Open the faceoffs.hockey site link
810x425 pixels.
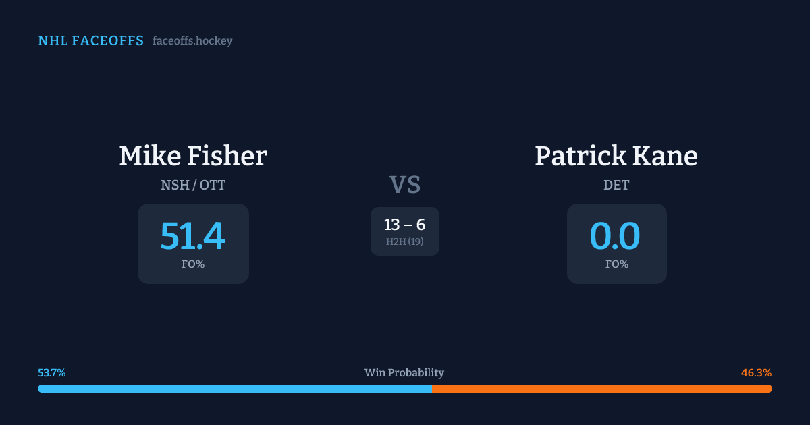pyautogui.click(x=192, y=41)
